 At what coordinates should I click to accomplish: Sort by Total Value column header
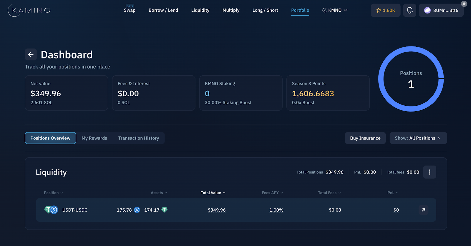click(213, 193)
